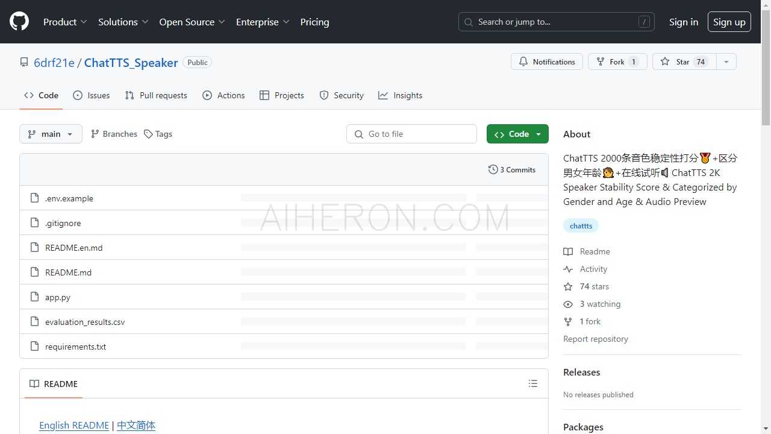Switch to the Insights tab
This screenshot has width=771, height=434.
[x=401, y=96]
